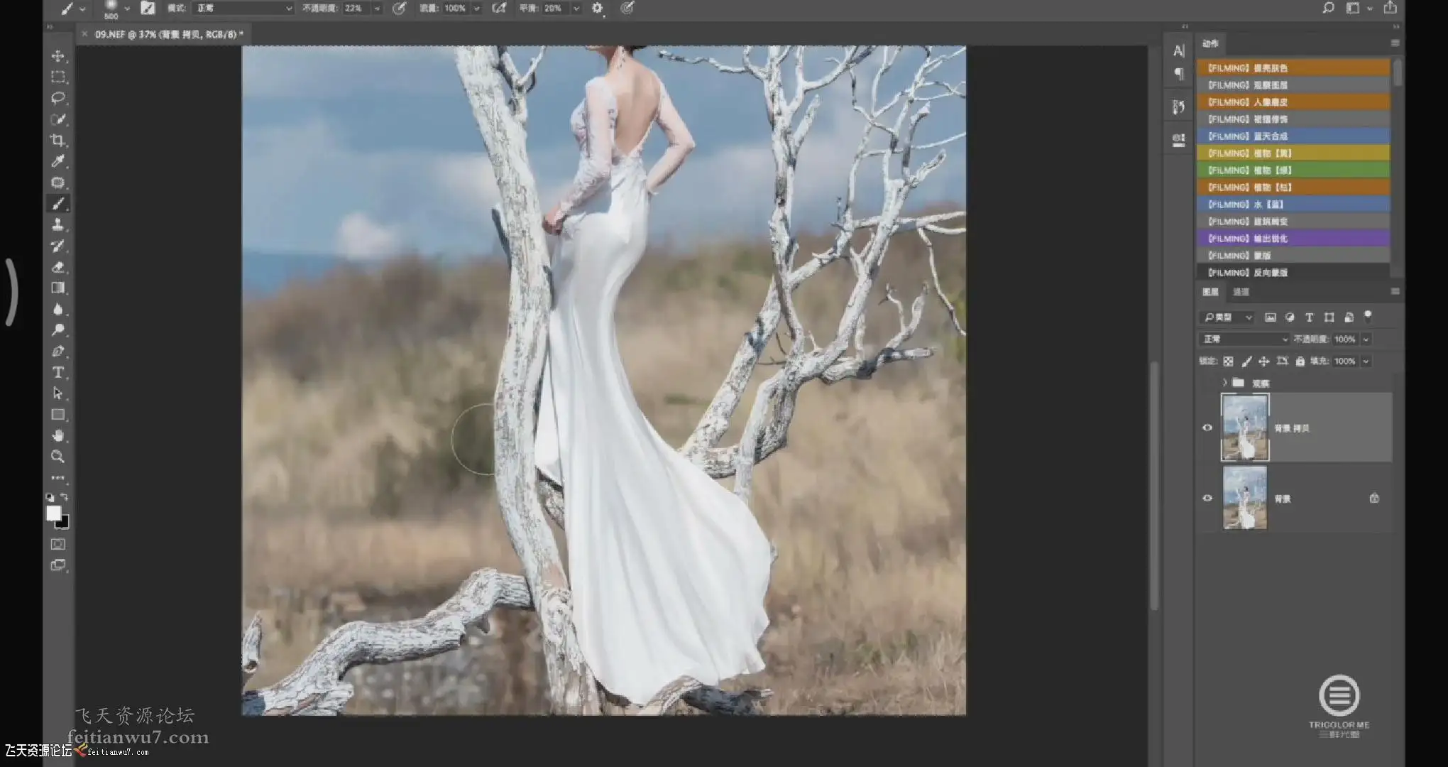The height and width of the screenshot is (767, 1448).
Task: Select the Pen tool
Action: (x=58, y=351)
